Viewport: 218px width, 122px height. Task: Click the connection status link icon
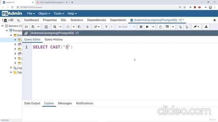coord(26,33)
